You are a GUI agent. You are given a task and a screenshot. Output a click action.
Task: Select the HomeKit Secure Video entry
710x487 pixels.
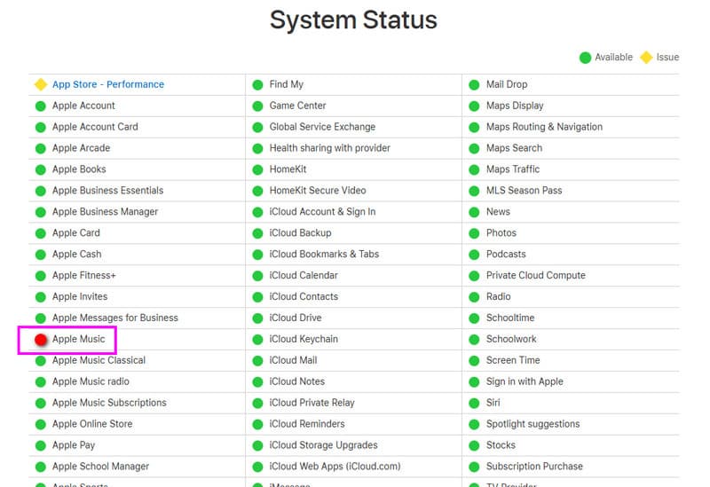coord(317,190)
